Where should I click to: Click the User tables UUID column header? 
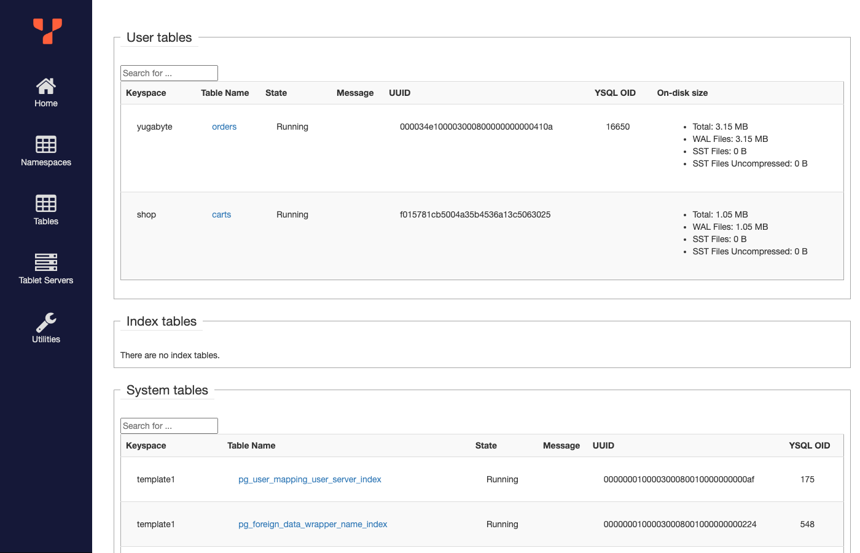click(x=399, y=93)
